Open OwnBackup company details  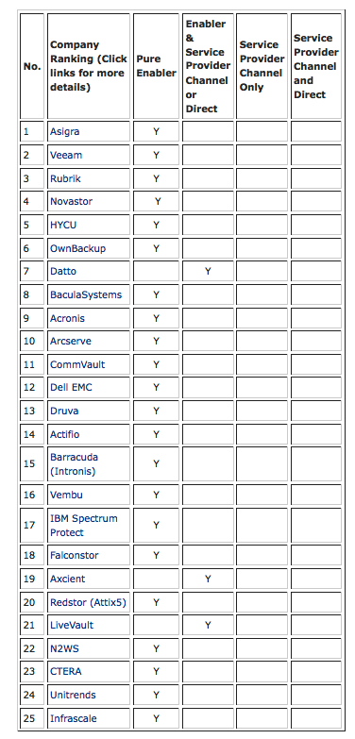point(77,248)
